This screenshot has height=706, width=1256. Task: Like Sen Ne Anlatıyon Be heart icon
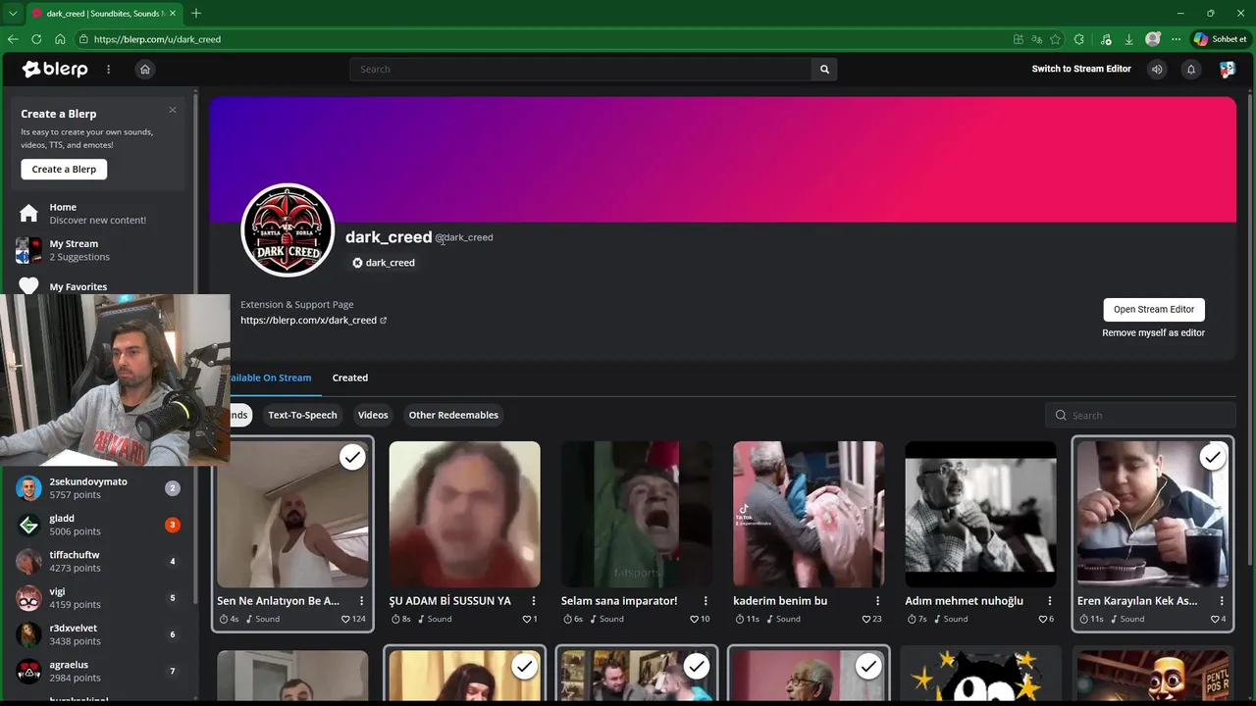pyautogui.click(x=345, y=620)
